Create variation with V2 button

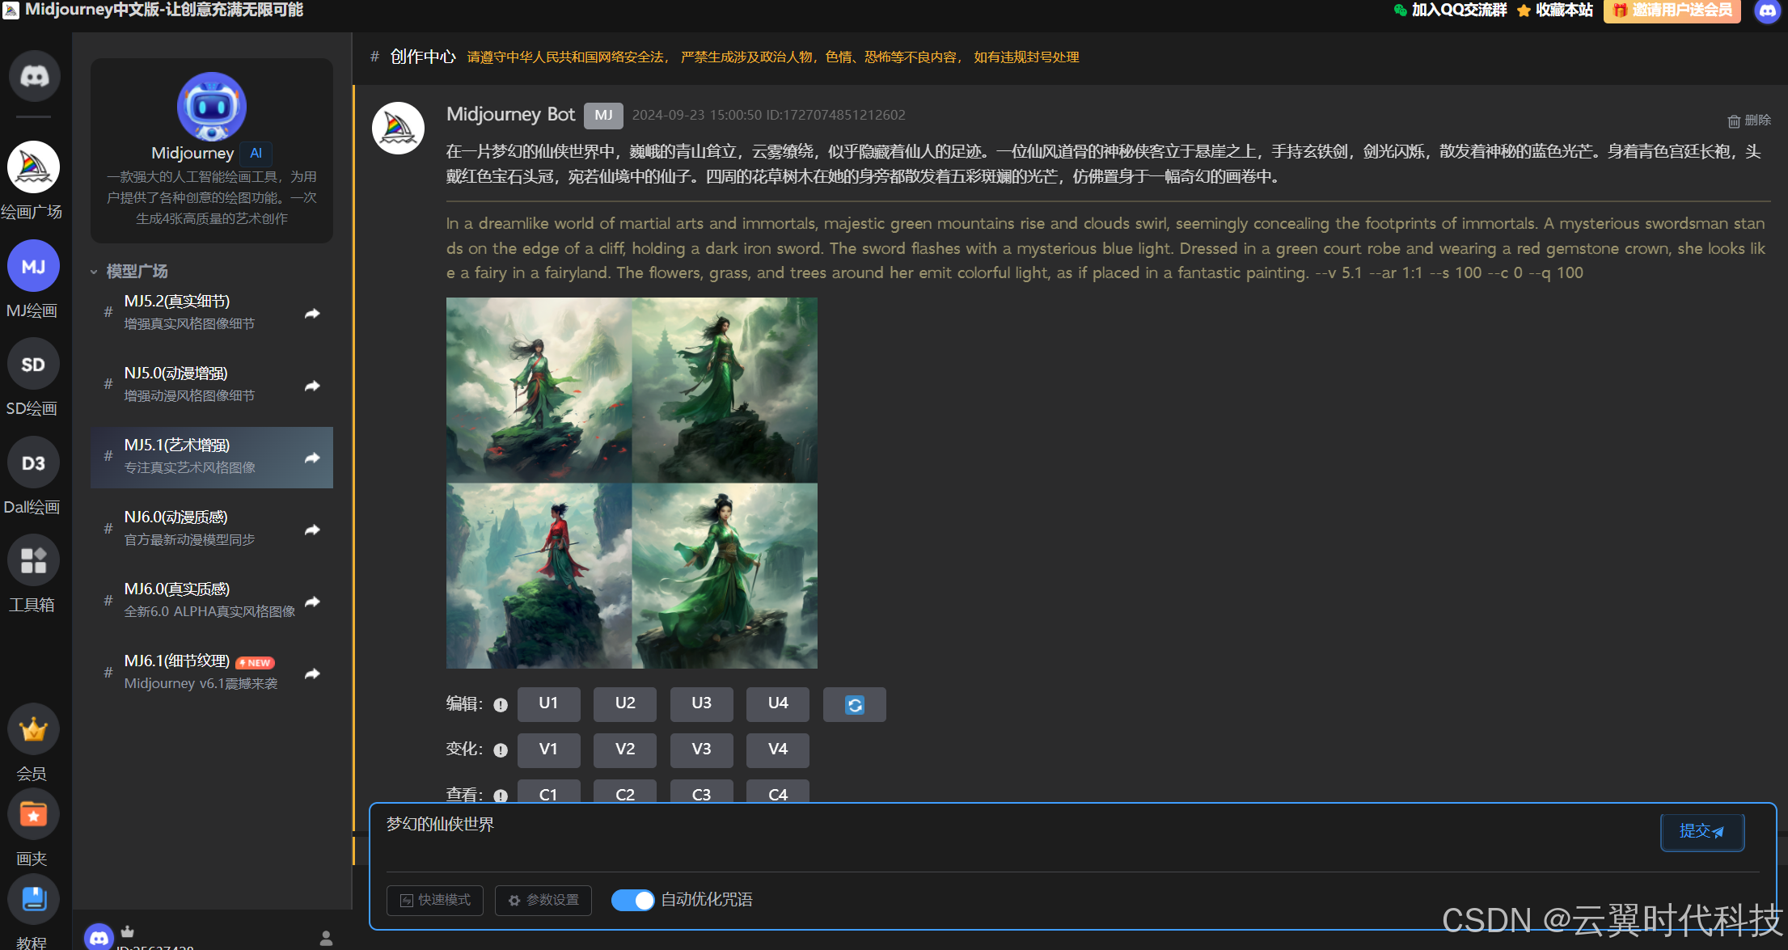click(x=625, y=749)
